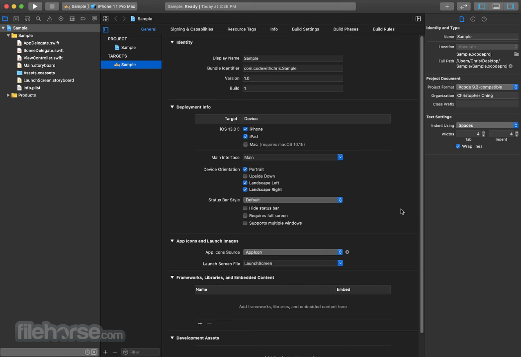Check Hide status bar

click(x=245, y=208)
